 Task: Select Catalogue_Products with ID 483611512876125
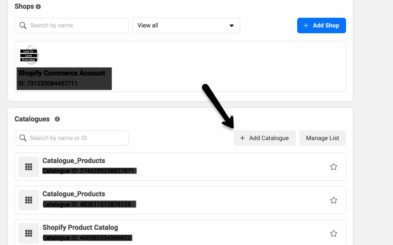coord(74,194)
